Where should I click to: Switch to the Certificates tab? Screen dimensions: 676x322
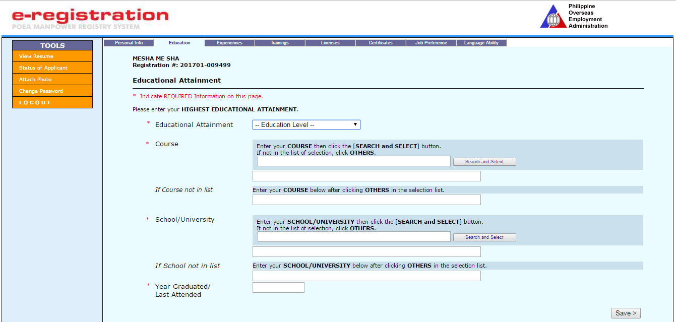(380, 42)
